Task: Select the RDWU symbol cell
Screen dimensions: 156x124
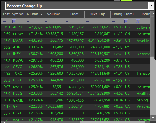Action: coord(18,61)
